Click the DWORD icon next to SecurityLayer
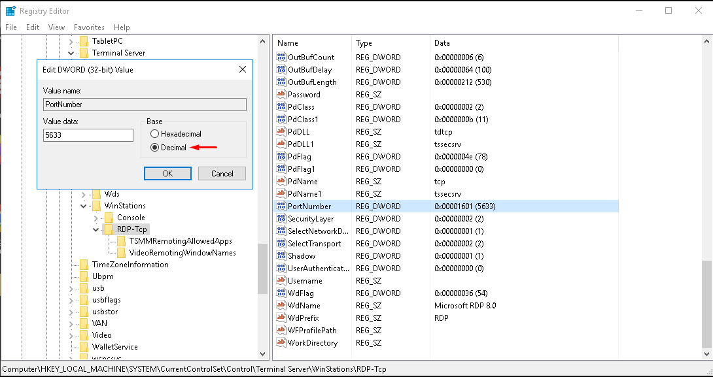 tap(281, 219)
